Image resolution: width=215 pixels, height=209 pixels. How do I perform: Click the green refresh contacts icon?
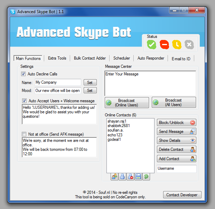146,177
